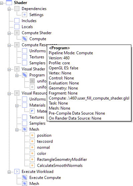Click Compute shader path in Program tooltip
The height and width of the screenshot is (186, 133).
coord(89,98)
